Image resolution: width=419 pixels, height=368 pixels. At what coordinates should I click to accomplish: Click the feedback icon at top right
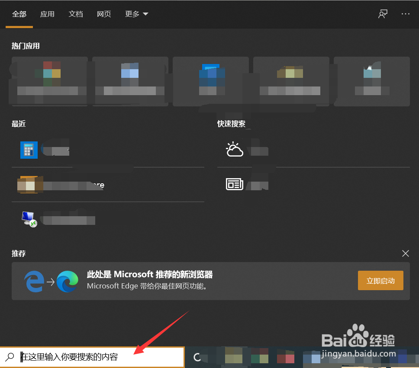point(383,14)
